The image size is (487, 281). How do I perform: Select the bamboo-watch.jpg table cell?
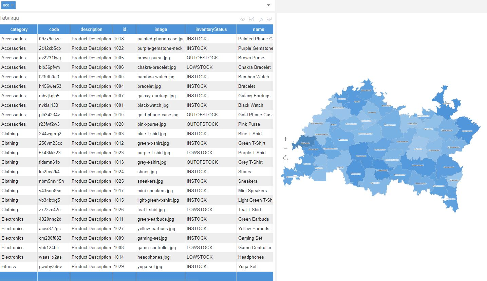156,77
